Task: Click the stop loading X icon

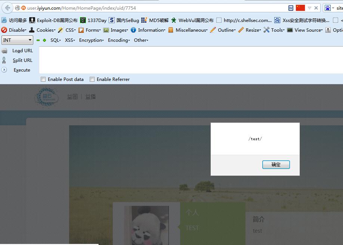Action: pyautogui.click(x=316, y=8)
